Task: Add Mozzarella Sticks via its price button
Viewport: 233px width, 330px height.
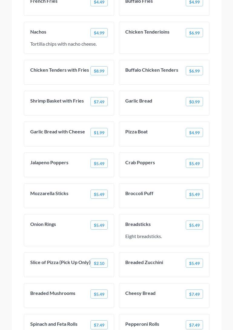Action: pyautogui.click(x=99, y=194)
